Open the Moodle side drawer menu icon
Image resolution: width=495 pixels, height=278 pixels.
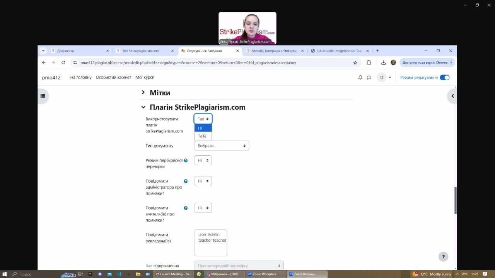coord(43,96)
